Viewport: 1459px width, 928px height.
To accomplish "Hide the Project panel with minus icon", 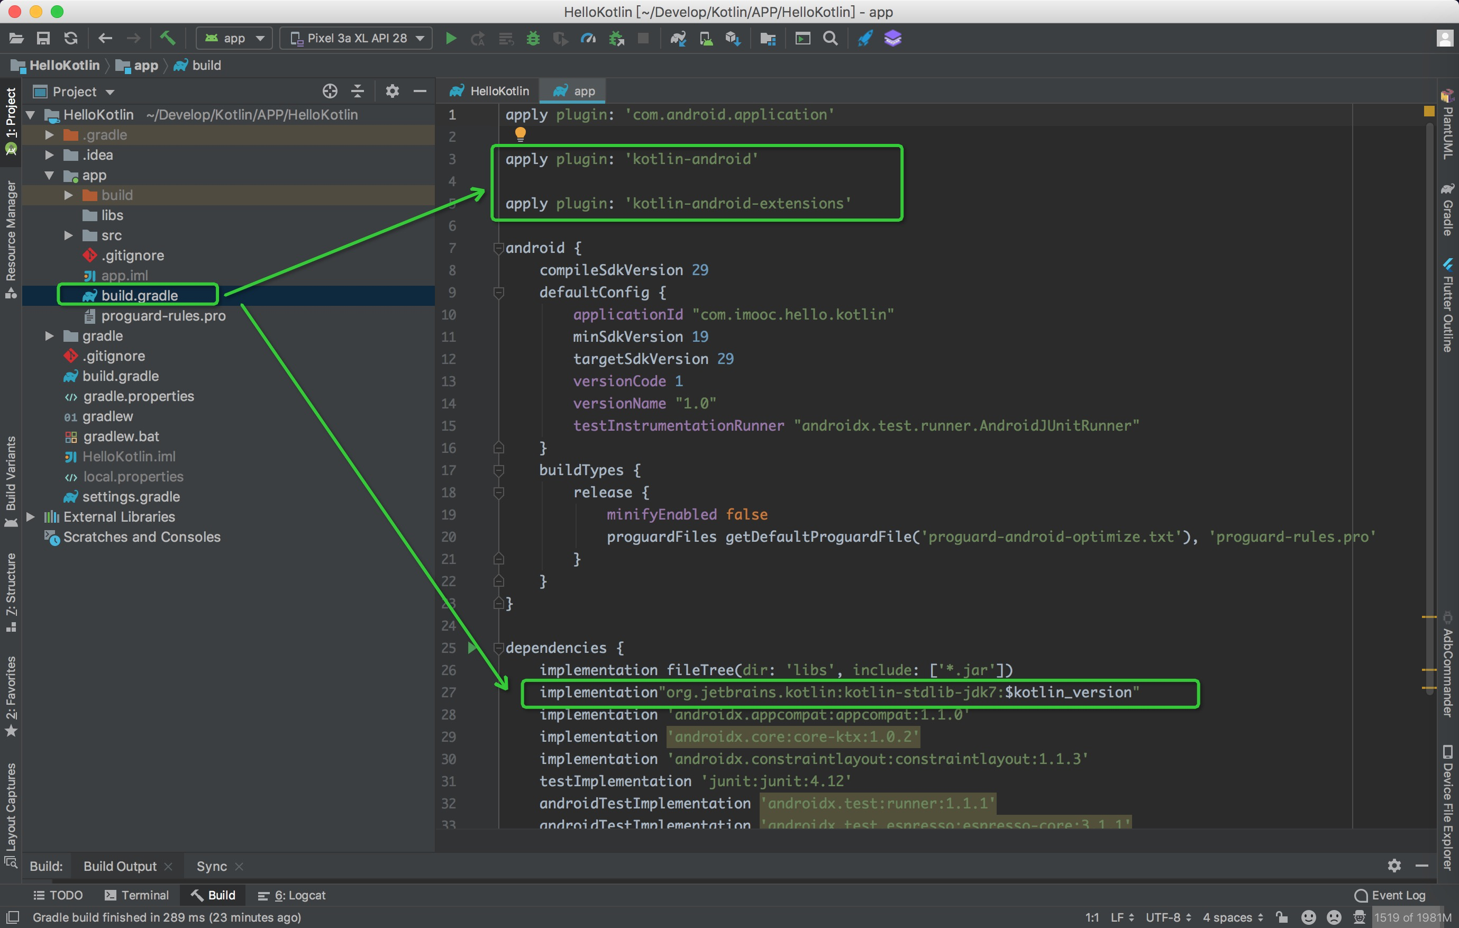I will point(420,92).
